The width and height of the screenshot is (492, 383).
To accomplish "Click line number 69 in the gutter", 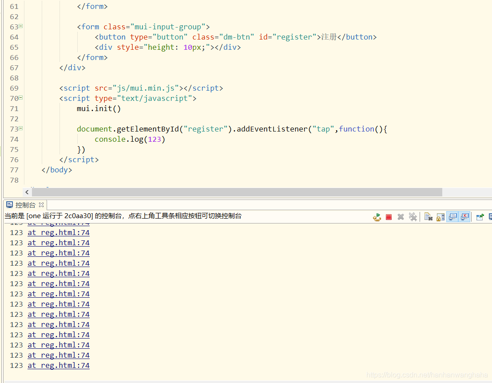I will pos(14,88).
